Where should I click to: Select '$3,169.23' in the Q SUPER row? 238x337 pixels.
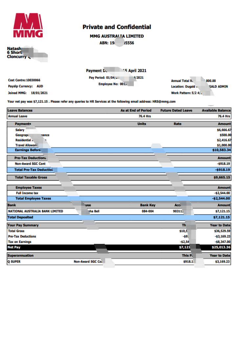[x=222, y=262]
